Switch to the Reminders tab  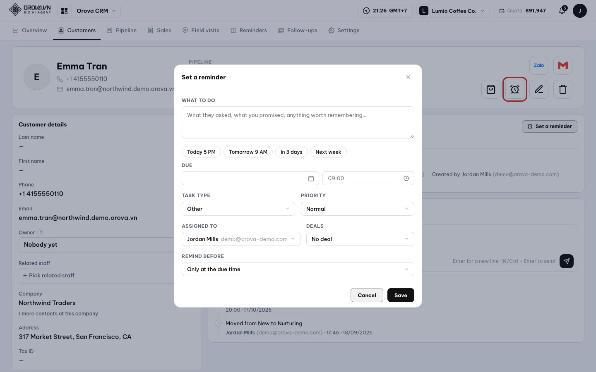click(x=249, y=31)
